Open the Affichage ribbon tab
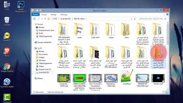 (64, 15)
